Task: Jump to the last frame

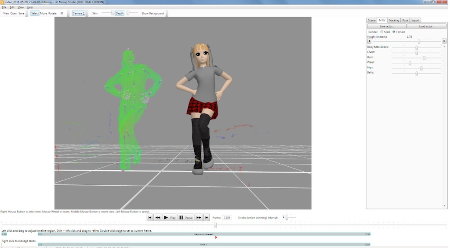Action: coord(207,218)
